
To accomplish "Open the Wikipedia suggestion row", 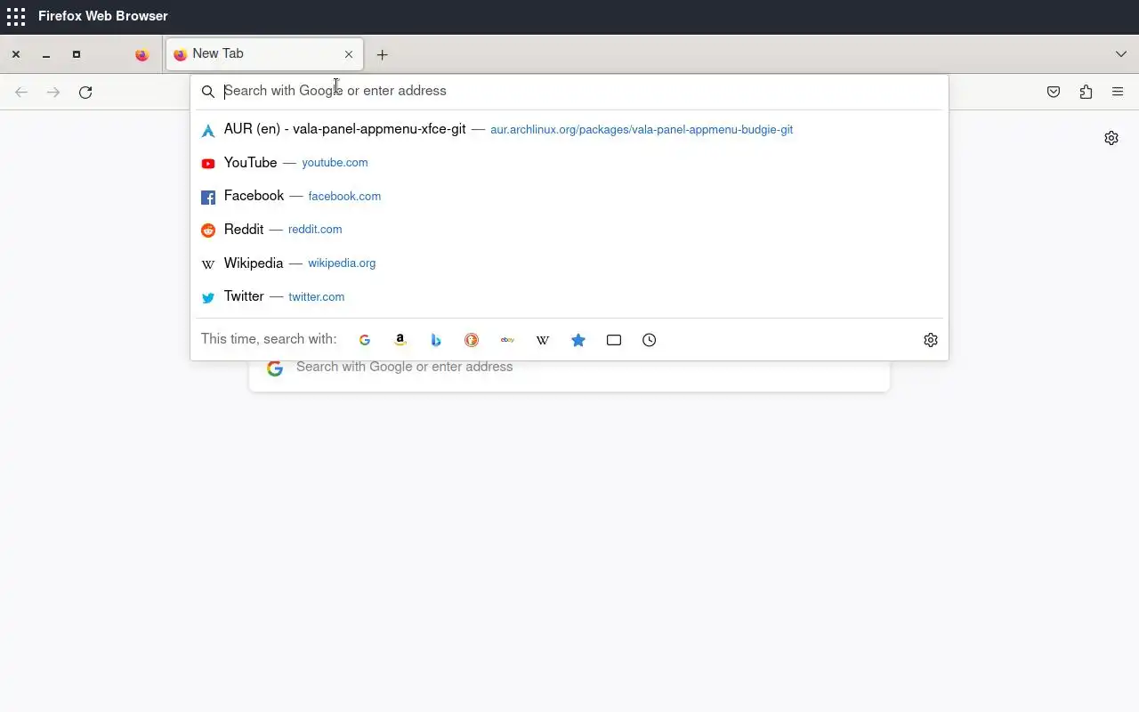I will coord(569,263).
